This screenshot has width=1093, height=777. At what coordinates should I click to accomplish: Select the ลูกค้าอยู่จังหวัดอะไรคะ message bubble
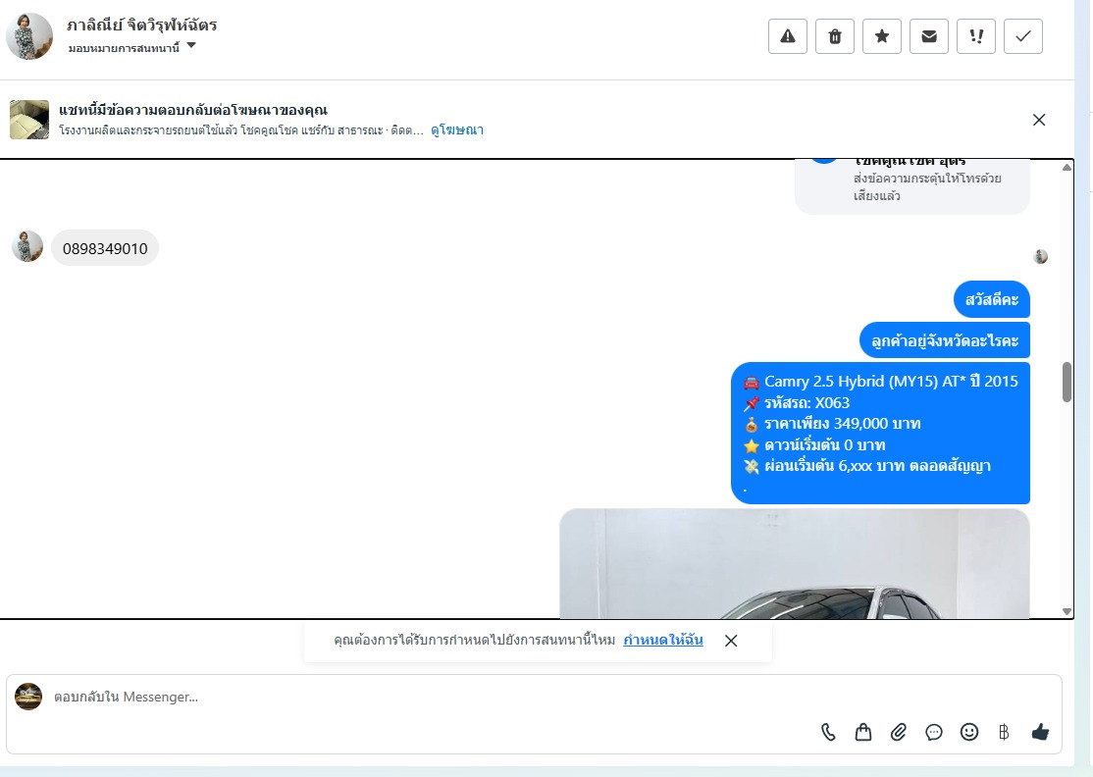point(945,340)
